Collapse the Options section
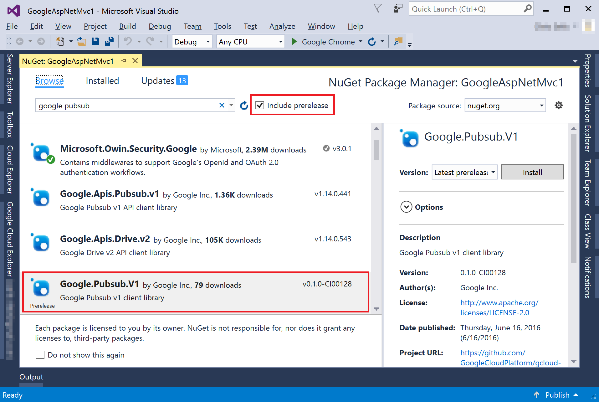The width and height of the screenshot is (599, 402). click(406, 207)
